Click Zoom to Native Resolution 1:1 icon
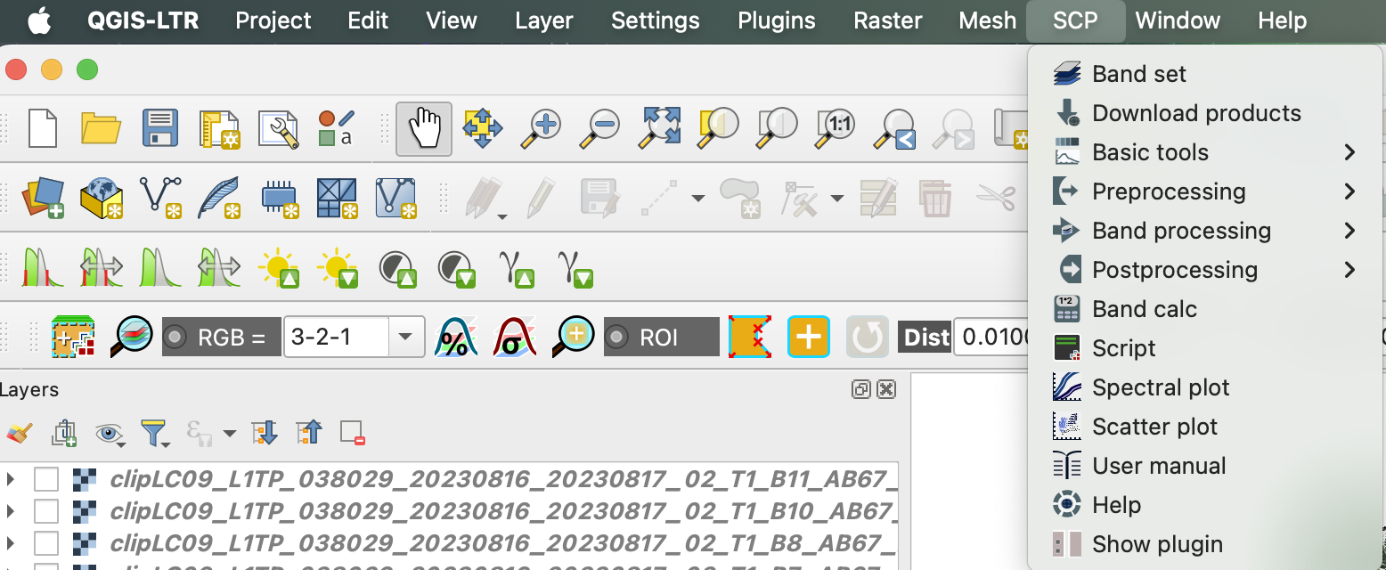 (836, 128)
